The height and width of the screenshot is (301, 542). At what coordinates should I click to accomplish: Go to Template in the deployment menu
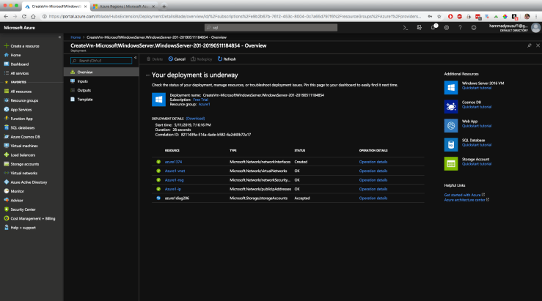[85, 99]
